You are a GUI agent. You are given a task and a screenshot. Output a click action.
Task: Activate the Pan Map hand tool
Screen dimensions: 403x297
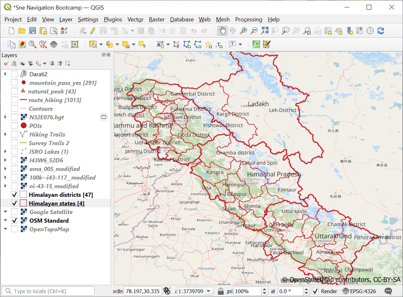(222, 31)
